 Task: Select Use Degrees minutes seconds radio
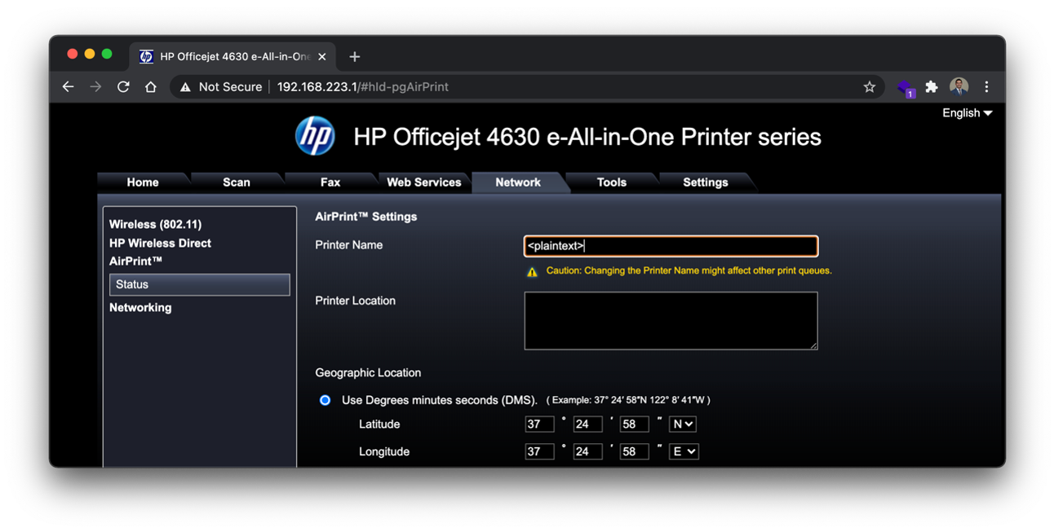pos(325,400)
